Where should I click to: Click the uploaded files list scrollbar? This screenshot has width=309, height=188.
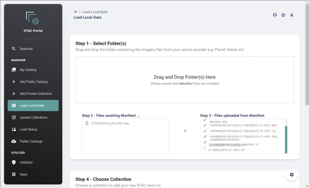pyautogui.click(x=286, y=139)
